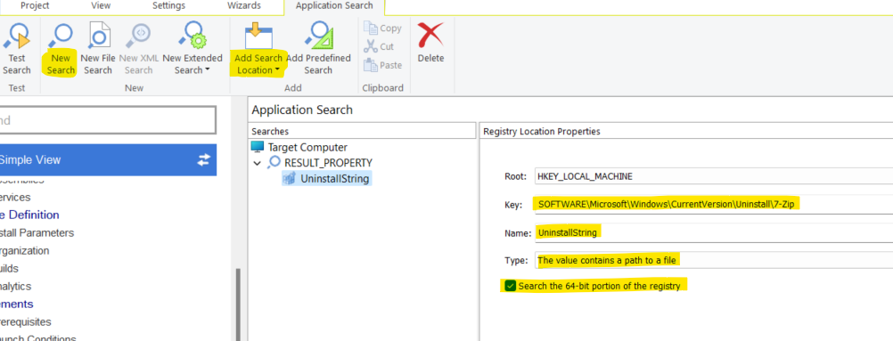Open Prerequisites page in sidebar
The height and width of the screenshot is (341, 893).
click(x=26, y=321)
